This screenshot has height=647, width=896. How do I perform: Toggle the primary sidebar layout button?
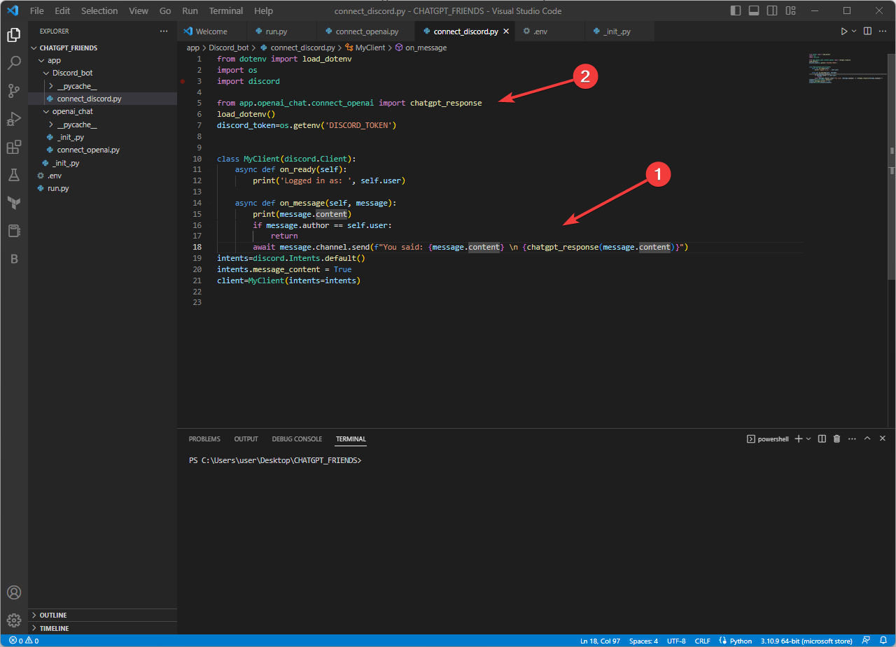pyautogui.click(x=736, y=10)
